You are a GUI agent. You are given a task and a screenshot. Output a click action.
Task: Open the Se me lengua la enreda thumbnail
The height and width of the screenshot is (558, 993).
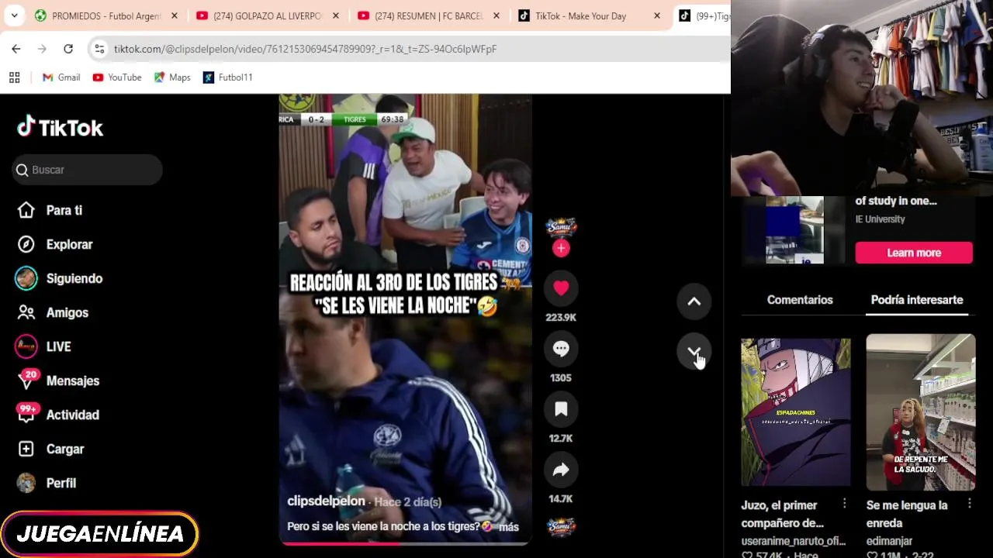coord(921,412)
